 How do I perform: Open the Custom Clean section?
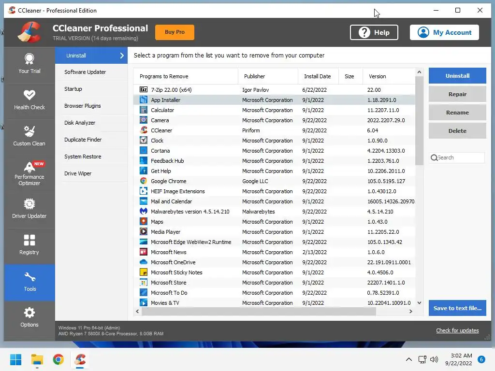(x=29, y=137)
